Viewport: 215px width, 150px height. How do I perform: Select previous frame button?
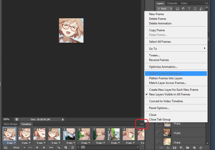37,147
